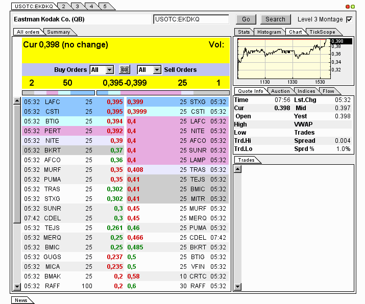Toggle the Level 3 Montage checkbox
This screenshot has height=304, width=365.
click(349, 19)
